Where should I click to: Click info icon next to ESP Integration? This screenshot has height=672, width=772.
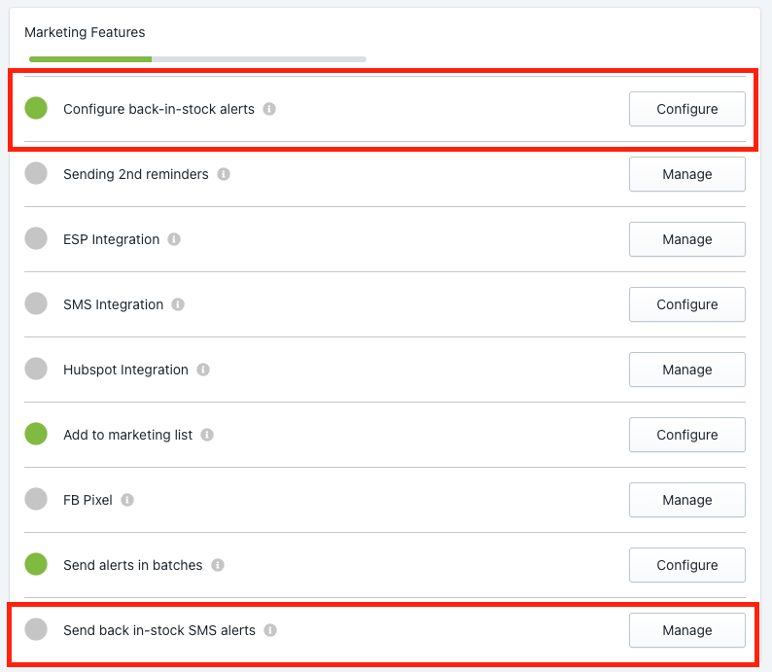click(174, 239)
